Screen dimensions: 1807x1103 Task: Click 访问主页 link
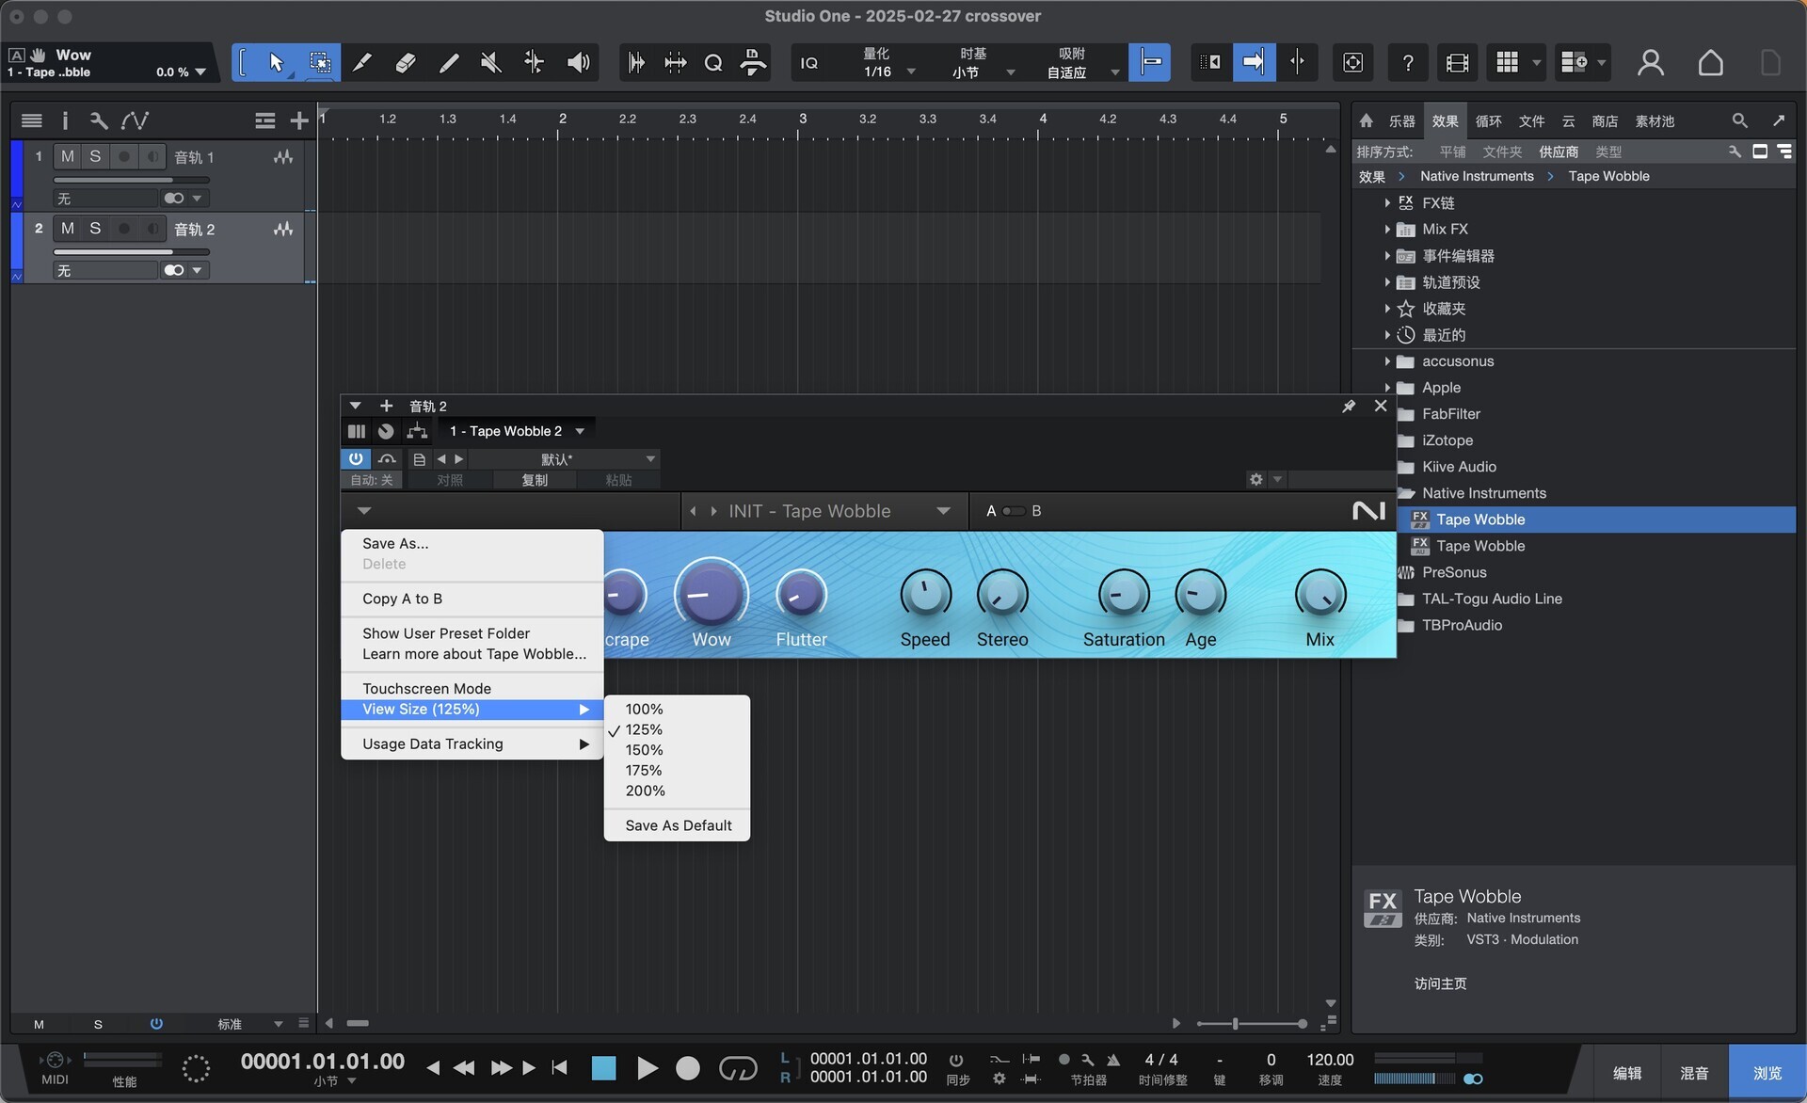pyautogui.click(x=1440, y=983)
